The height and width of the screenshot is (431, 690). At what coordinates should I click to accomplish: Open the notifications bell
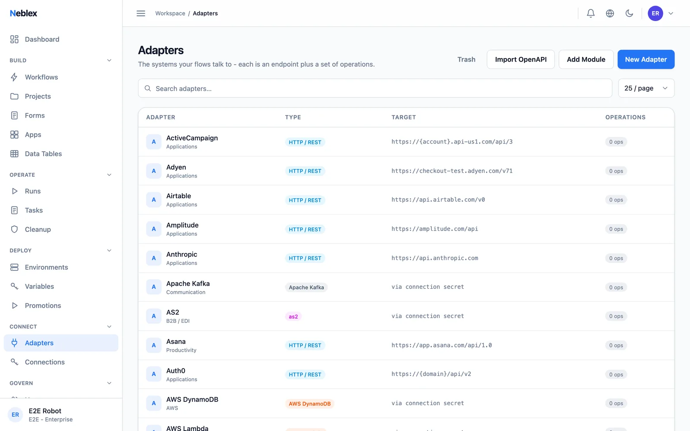click(x=591, y=13)
